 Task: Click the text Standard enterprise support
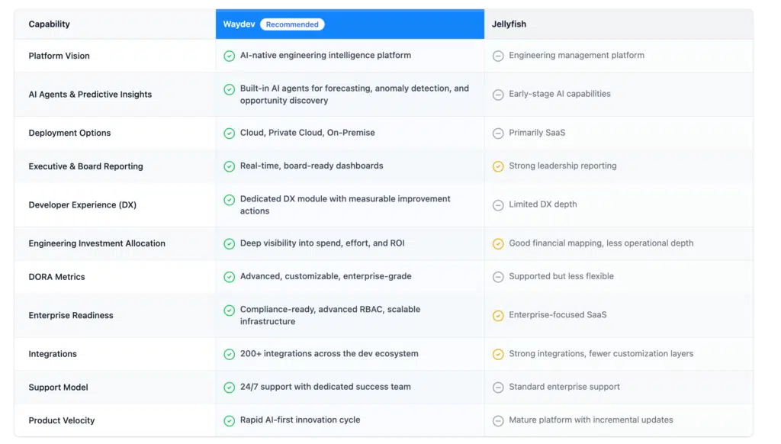pyautogui.click(x=564, y=387)
